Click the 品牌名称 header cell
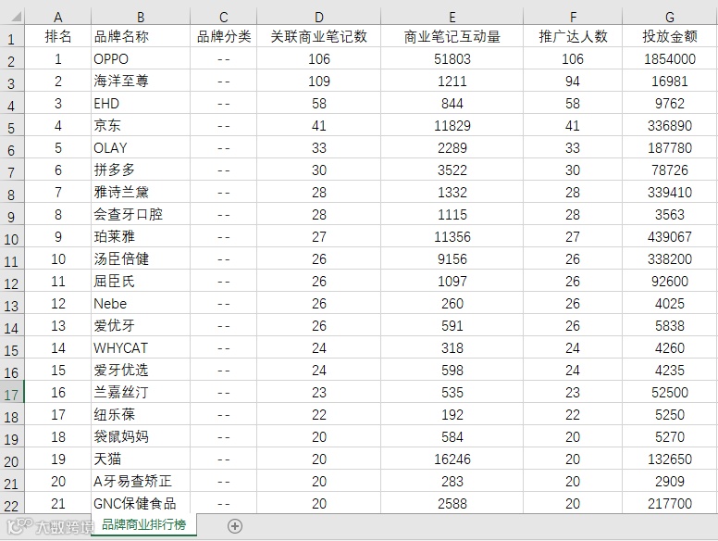 pyautogui.click(x=141, y=36)
